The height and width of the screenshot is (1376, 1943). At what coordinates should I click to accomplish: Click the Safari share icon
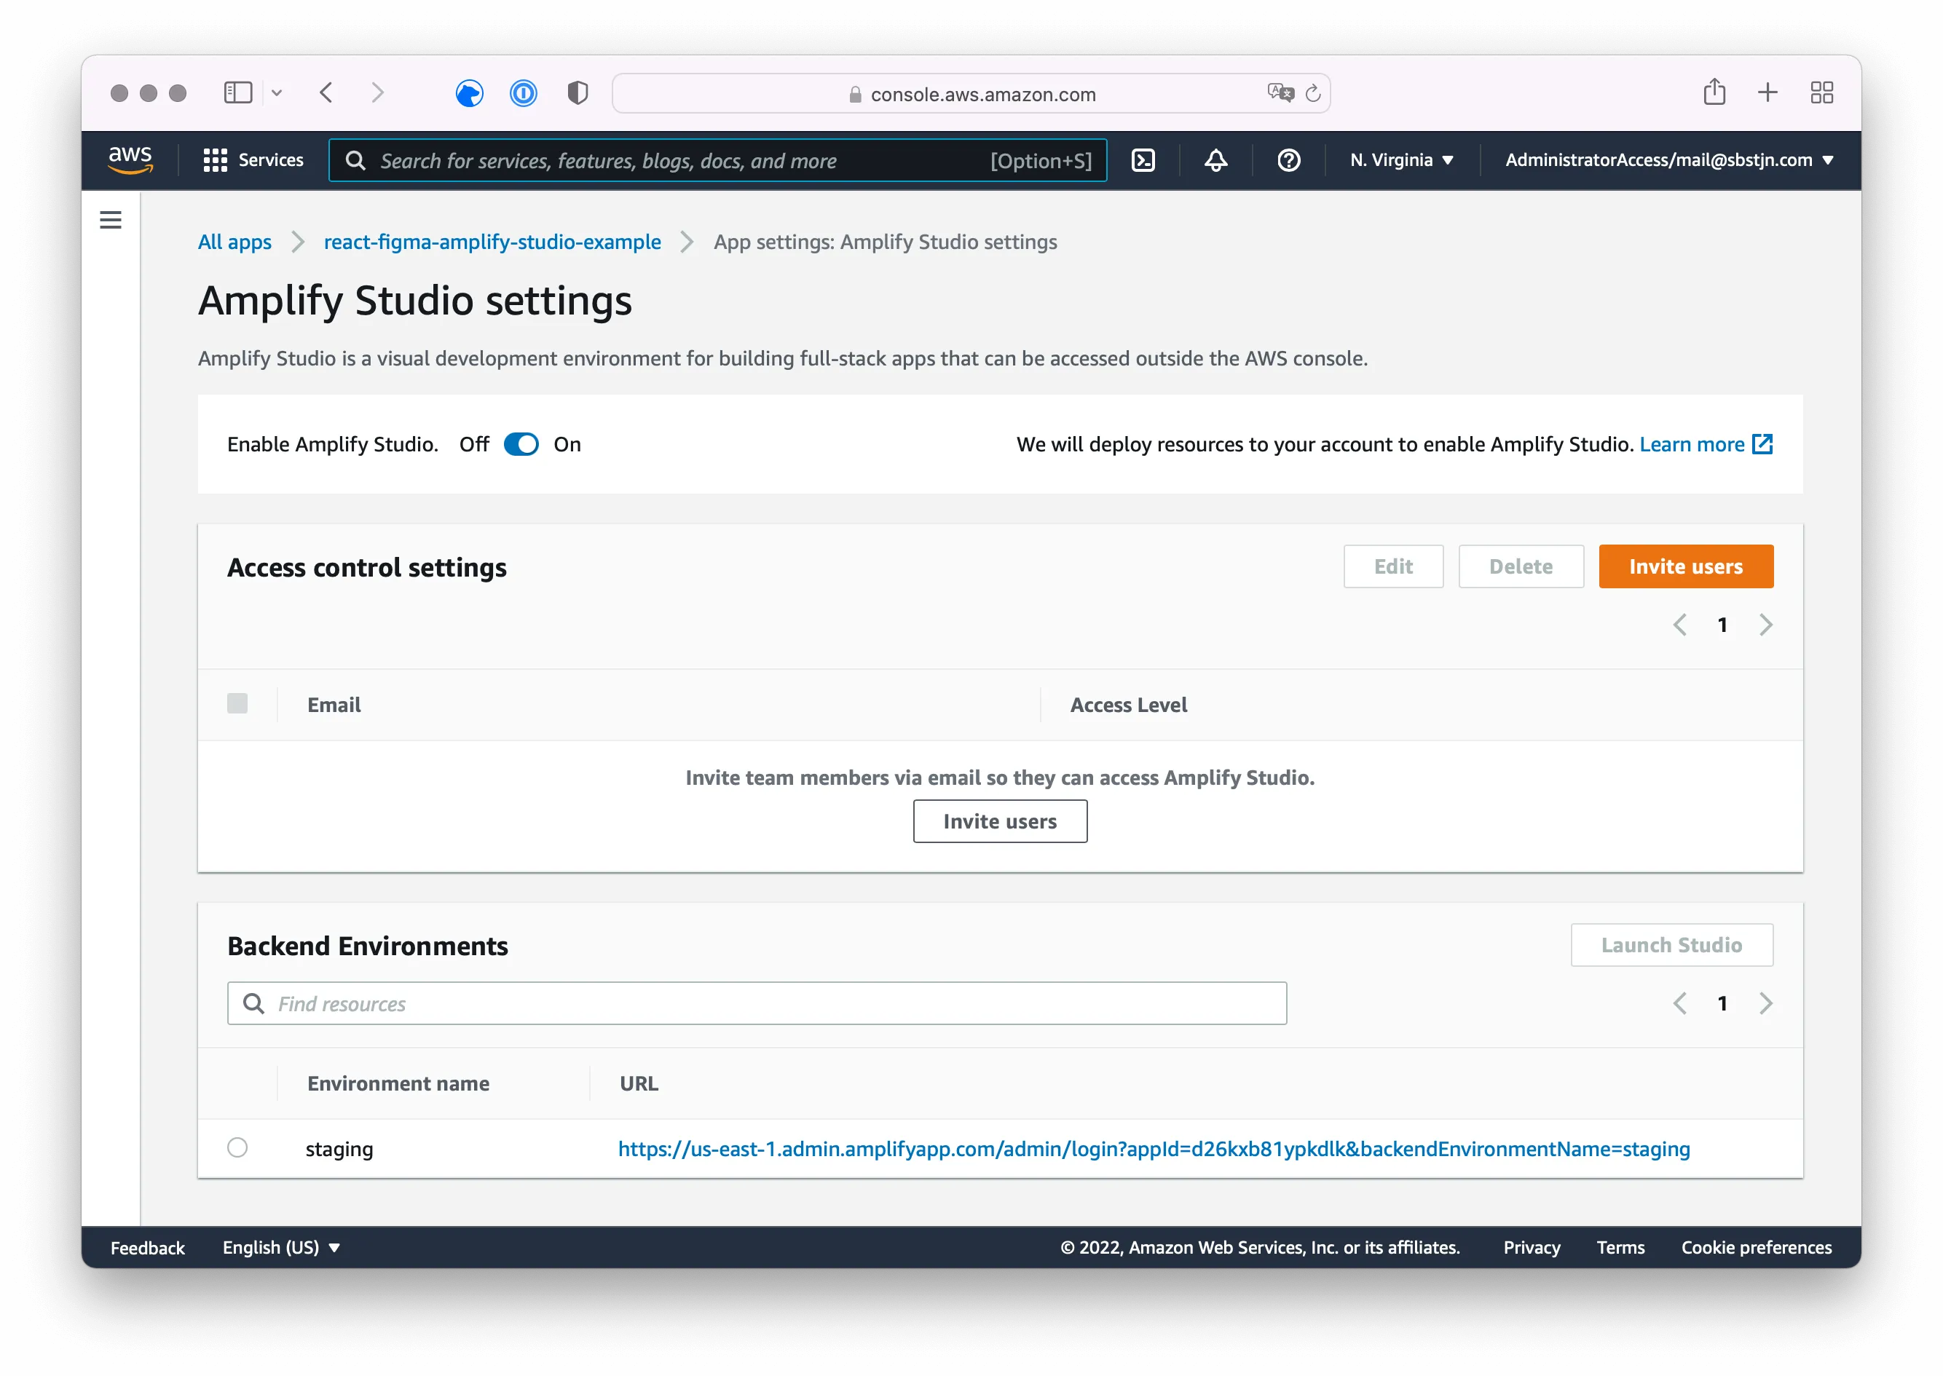pos(1714,92)
